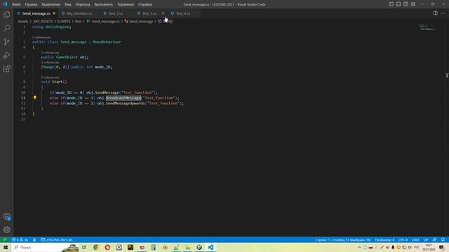Open Task View on the taskbar

coord(84,247)
